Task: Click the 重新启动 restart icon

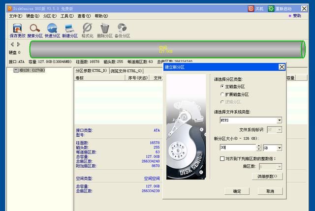Action: point(271,8)
